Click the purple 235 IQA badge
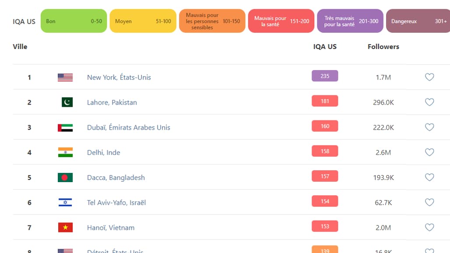 point(325,76)
